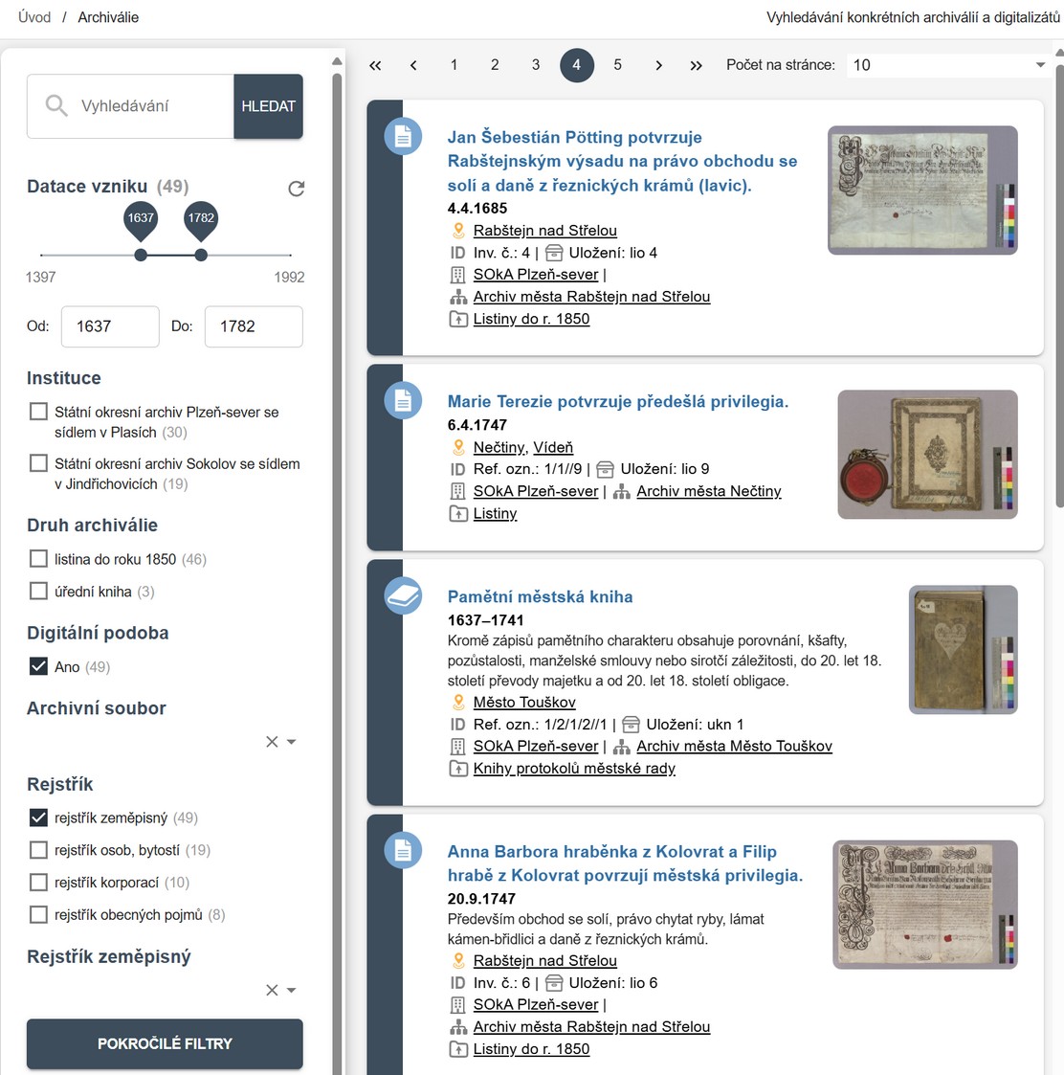This screenshot has height=1075, width=1064.
Task: Click the 1637 start-year slider handle
Action: pos(141,255)
